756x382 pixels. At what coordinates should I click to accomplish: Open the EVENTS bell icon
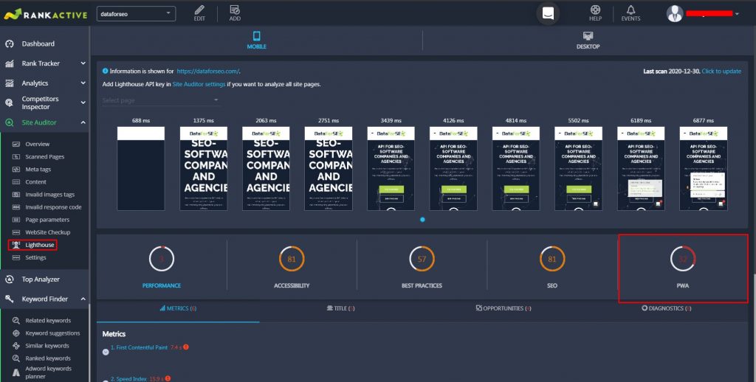point(630,10)
